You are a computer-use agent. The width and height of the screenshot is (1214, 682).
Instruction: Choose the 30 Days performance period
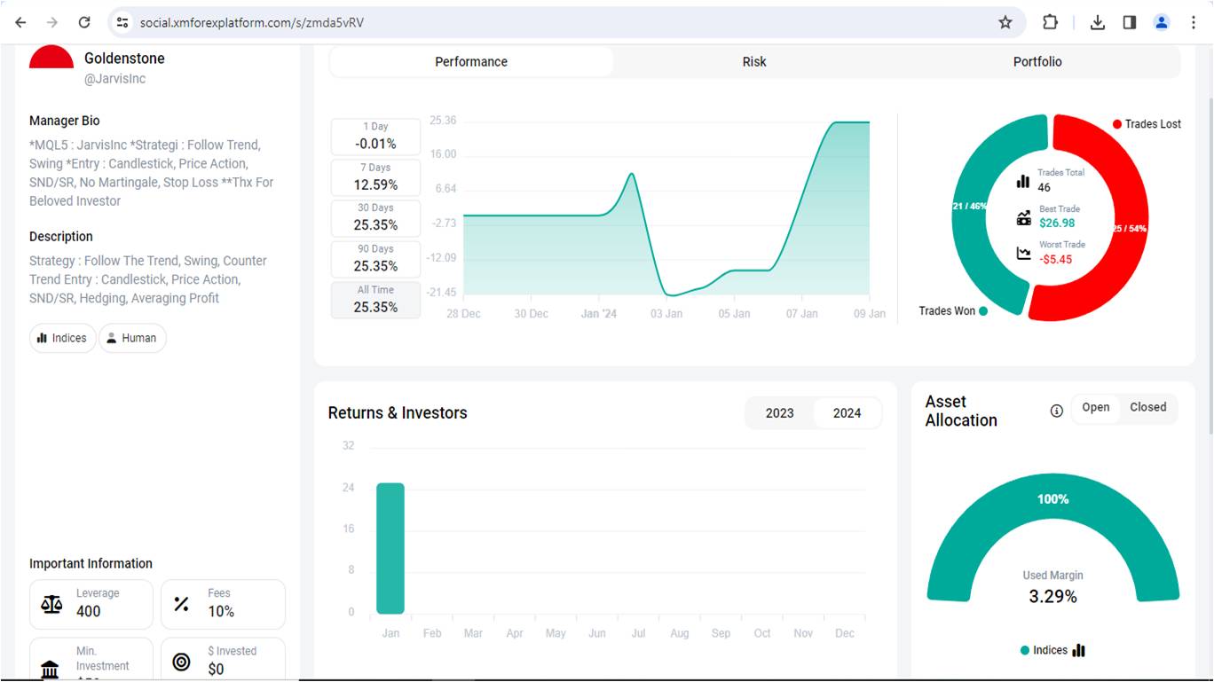[375, 218]
